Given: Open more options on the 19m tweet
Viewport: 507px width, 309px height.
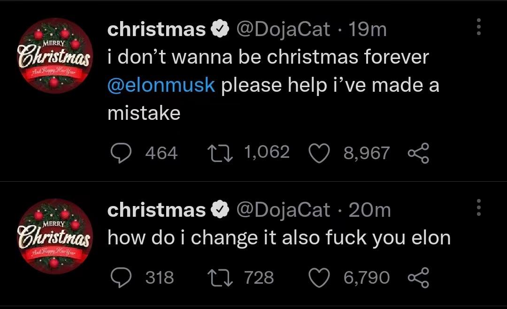Looking at the screenshot, I should pyautogui.click(x=478, y=27).
